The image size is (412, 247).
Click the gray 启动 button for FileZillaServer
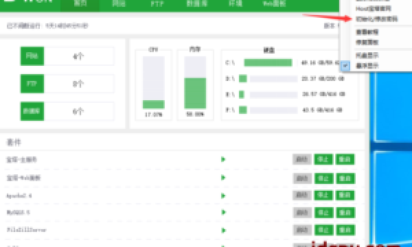[x=302, y=230]
